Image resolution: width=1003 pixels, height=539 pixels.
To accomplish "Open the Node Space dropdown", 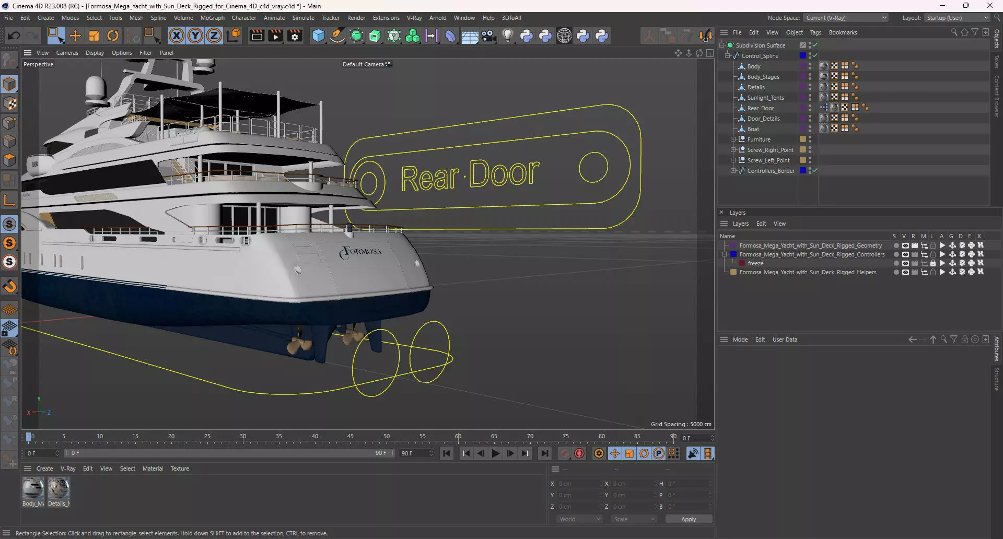I will [845, 18].
